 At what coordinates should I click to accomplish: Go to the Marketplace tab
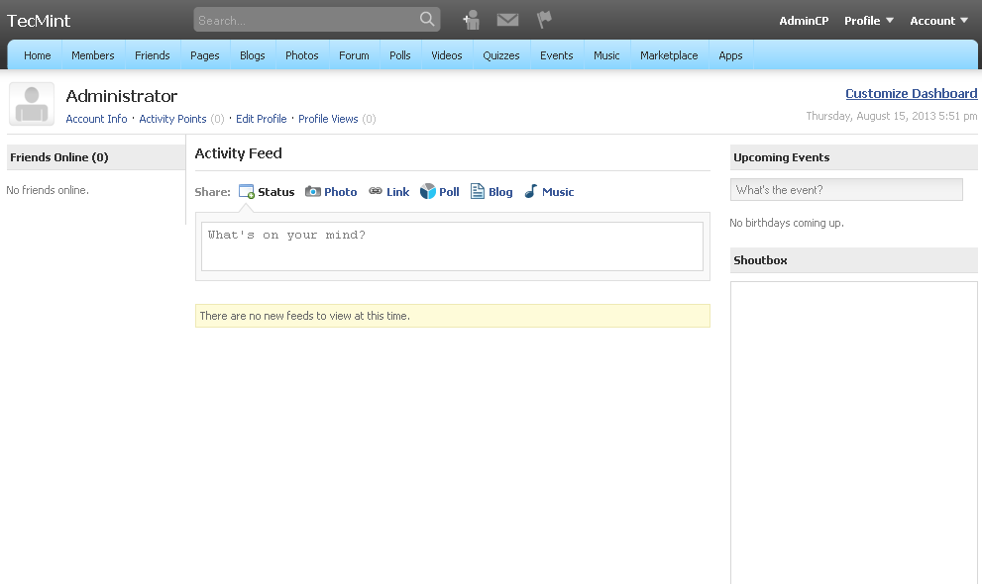point(669,55)
